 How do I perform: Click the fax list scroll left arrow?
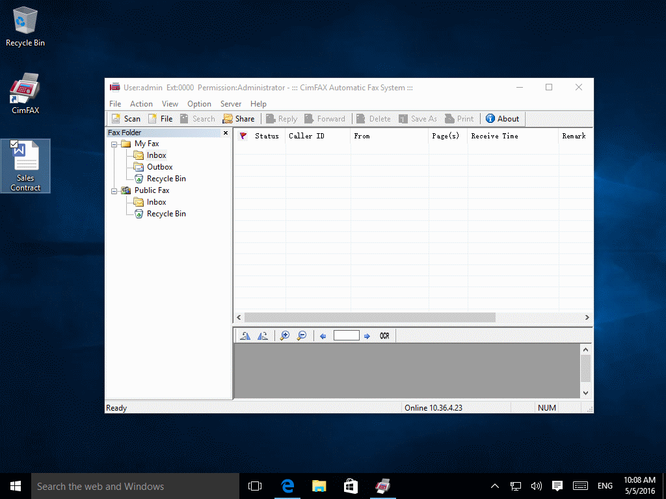coord(239,317)
